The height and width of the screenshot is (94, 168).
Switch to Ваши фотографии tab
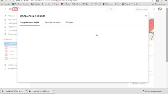[52, 22]
